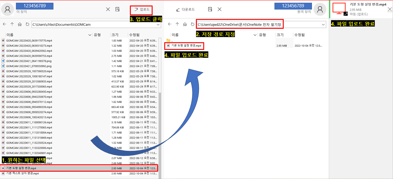Select GOMCAM 20220606_1002420213.mp4
Image resolution: width=393 pixels, height=179 pixels.
click(x=29, y=117)
